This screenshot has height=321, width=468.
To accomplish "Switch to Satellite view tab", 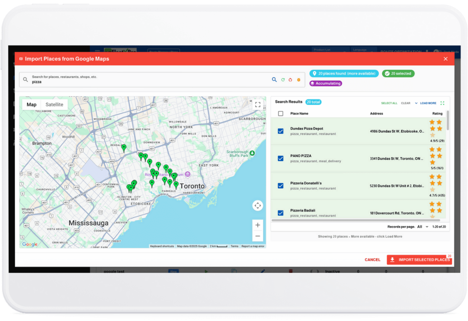I will click(x=54, y=105).
